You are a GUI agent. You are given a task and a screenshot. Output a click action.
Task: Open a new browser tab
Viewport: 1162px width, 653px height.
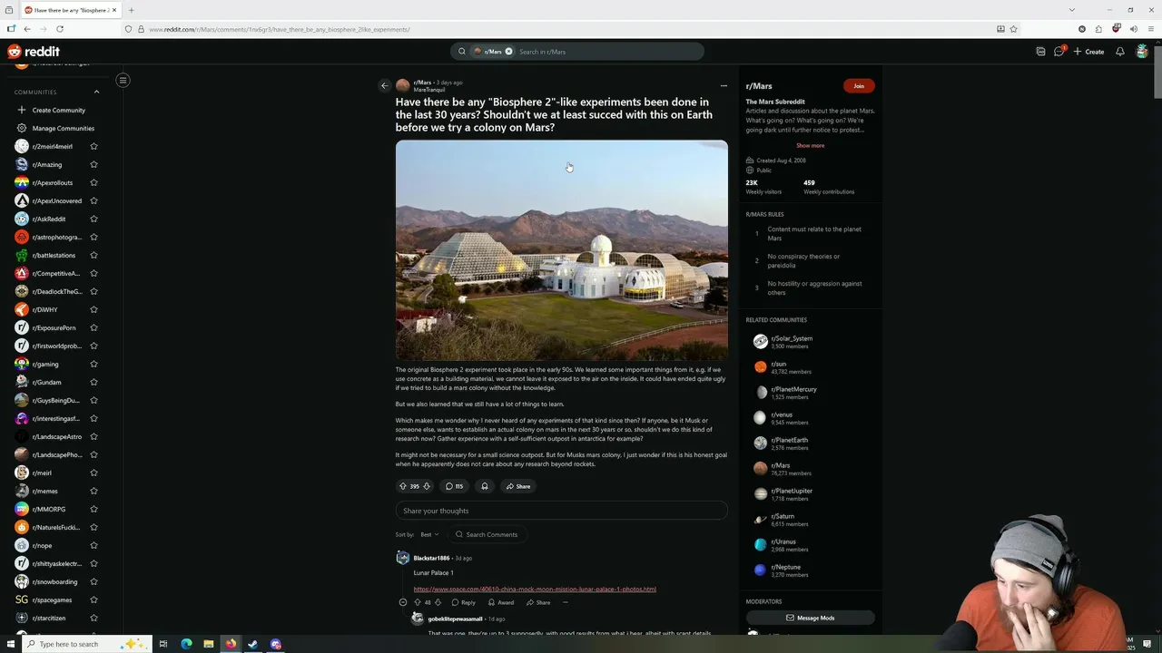click(131, 10)
